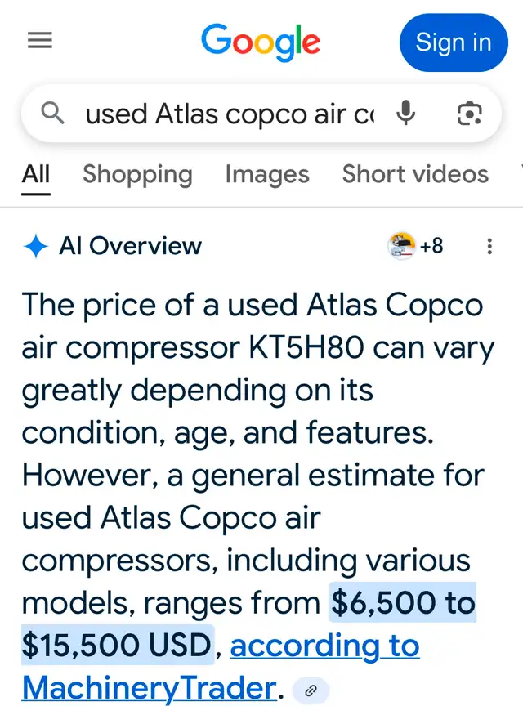Open the AI Overview three-dot menu
Screen dimensions: 523x724
(x=489, y=246)
